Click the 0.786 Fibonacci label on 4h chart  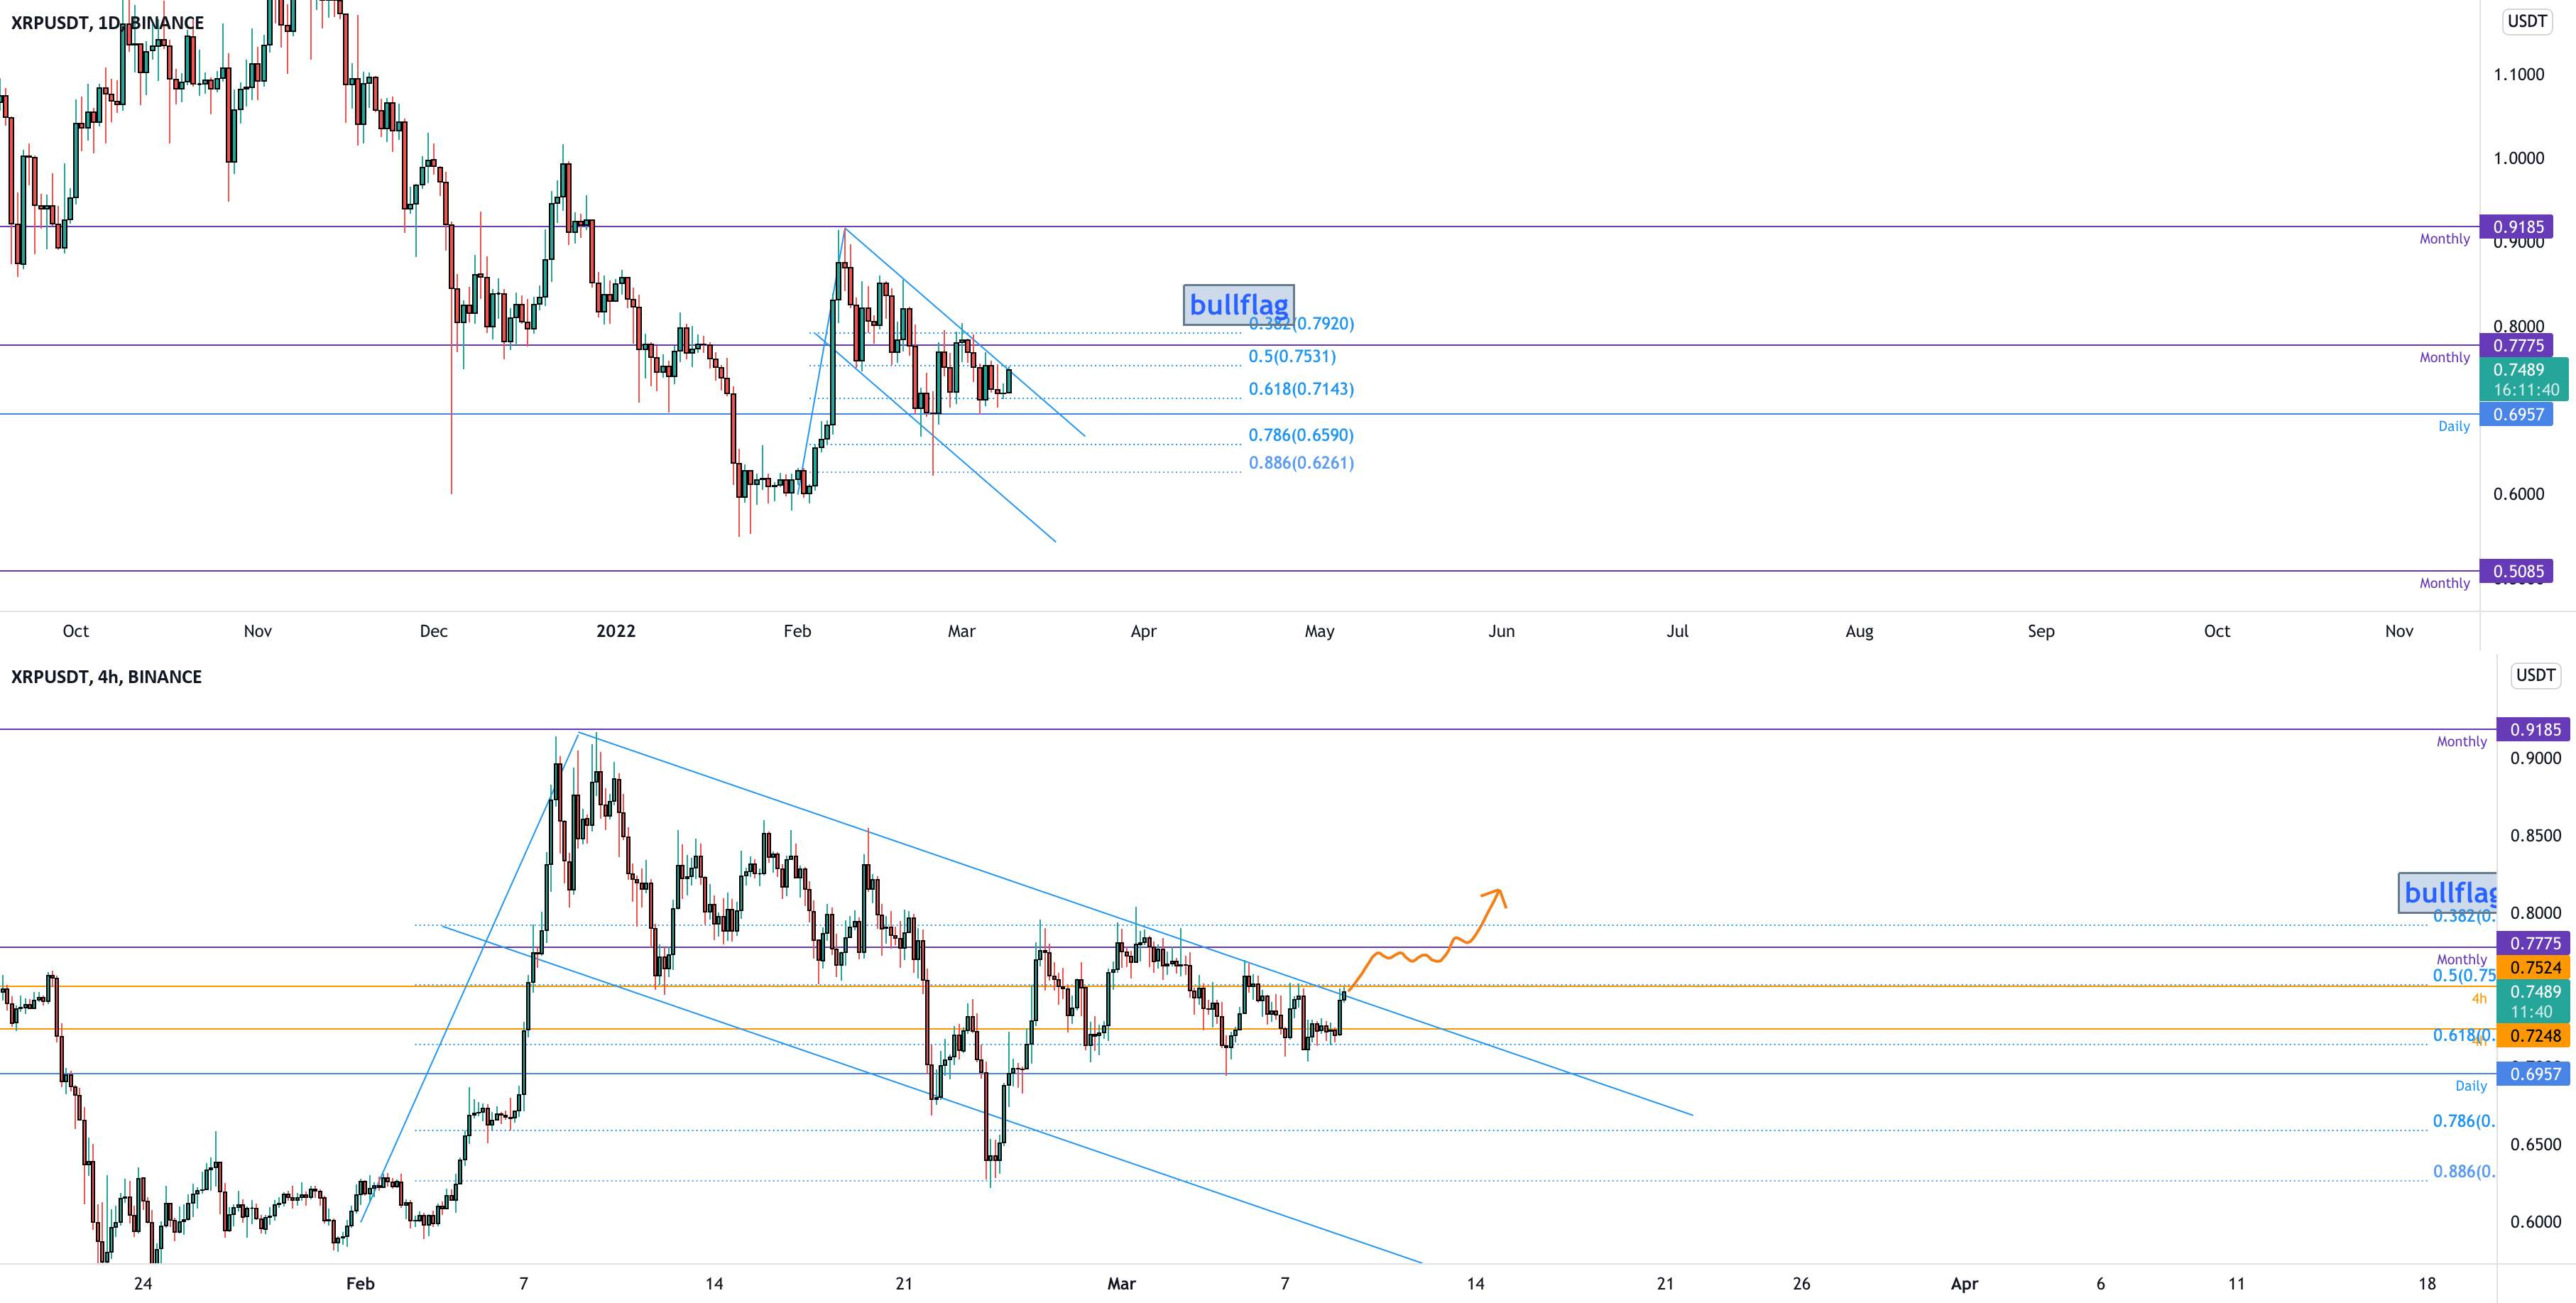click(2464, 1121)
